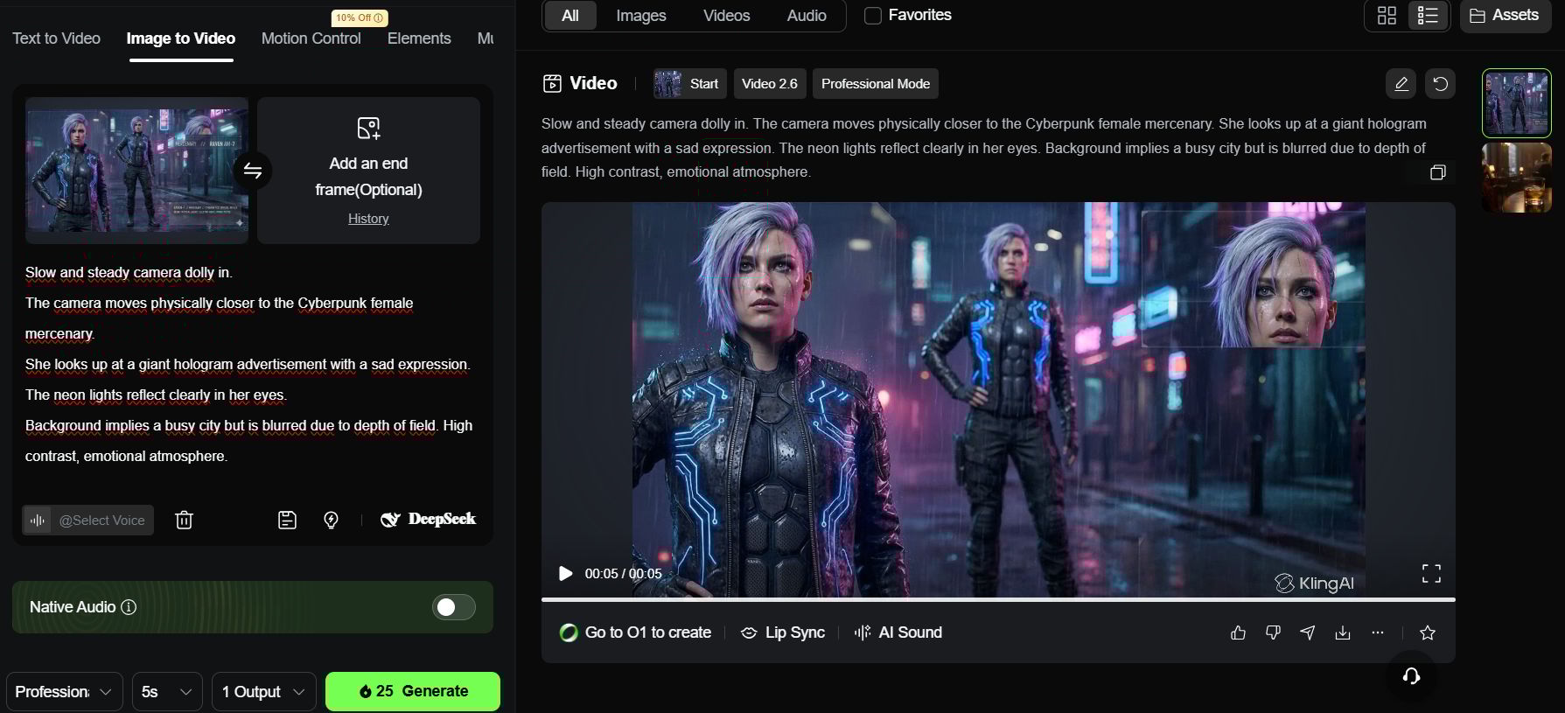
Task: Click the green Generate button
Action: [x=413, y=691]
